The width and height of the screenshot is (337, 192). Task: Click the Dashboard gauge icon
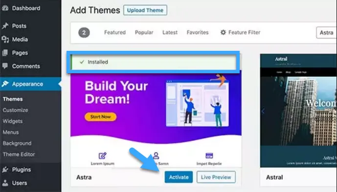point(5,8)
